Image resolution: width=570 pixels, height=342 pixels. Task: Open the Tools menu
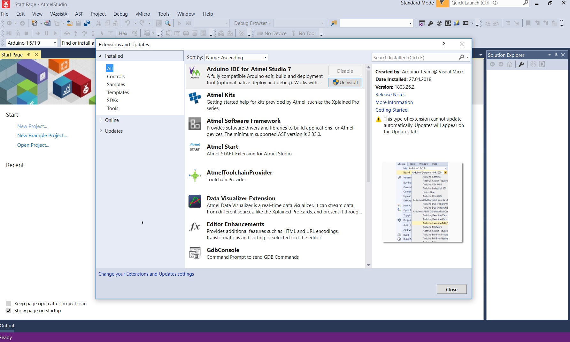164,14
